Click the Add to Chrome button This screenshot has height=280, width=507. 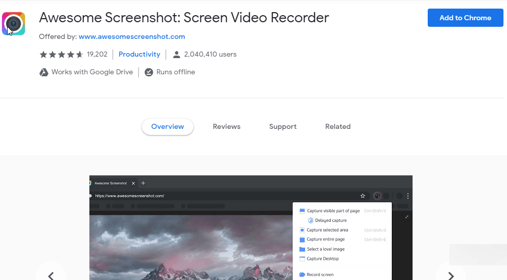tap(465, 18)
